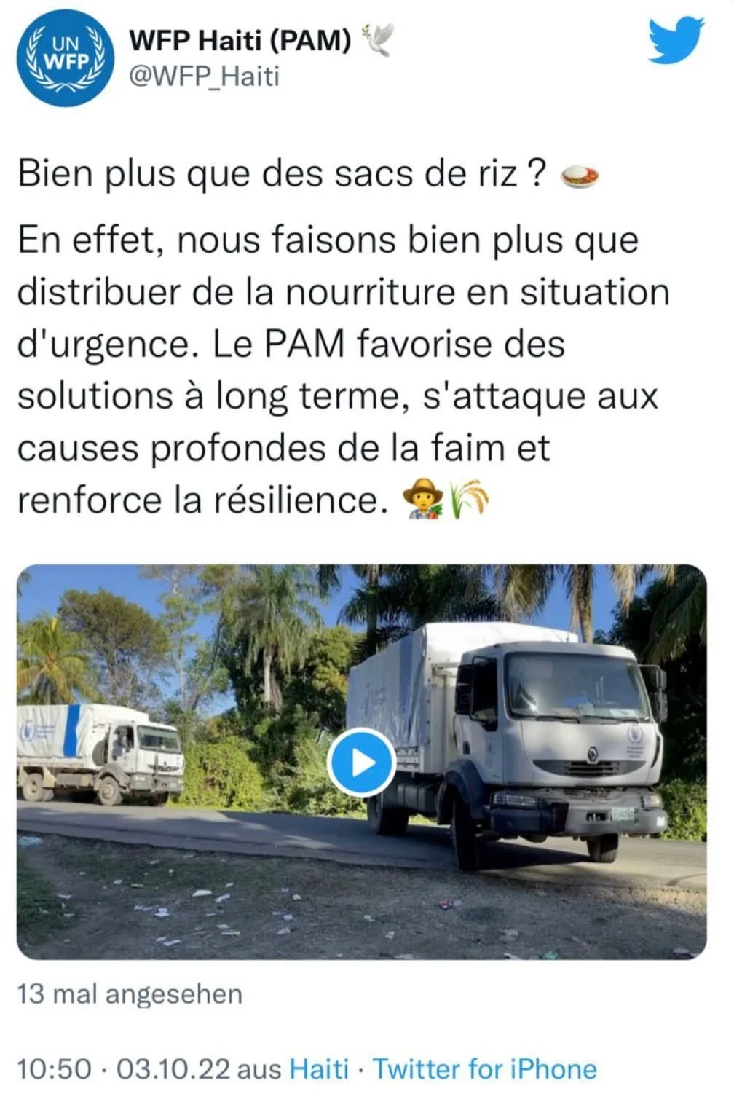Viewport: 734px width, 1102px height.
Task: Click the 13 mal angesehen view count
Action: [130, 993]
